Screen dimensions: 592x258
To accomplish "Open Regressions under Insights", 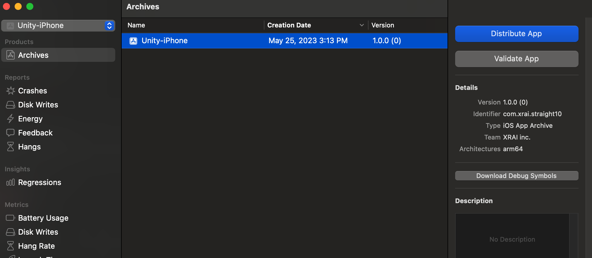I will point(39,182).
